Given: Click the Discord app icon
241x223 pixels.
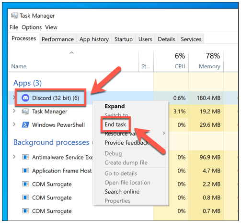Looking at the screenshot, I should 25,98.
